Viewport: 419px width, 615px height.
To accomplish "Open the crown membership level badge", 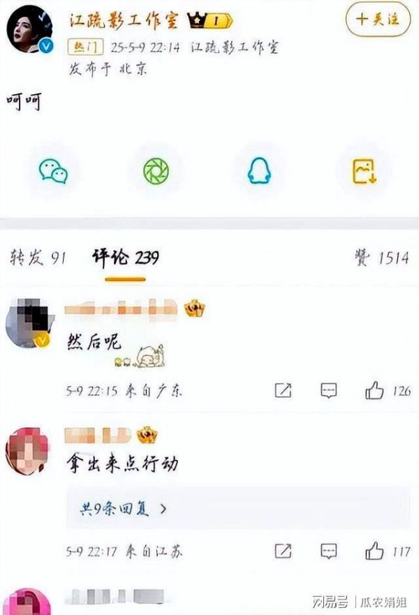I will (x=209, y=20).
